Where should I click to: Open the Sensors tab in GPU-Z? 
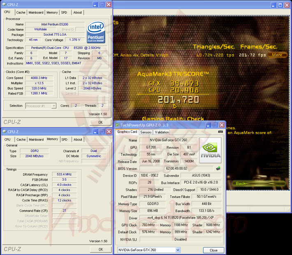pos(146,132)
